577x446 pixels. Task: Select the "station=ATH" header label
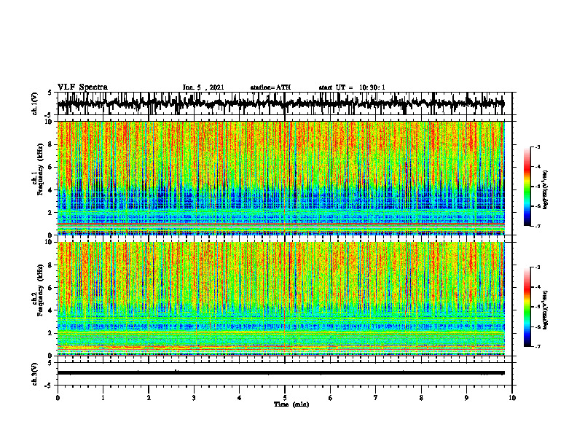[270, 87]
